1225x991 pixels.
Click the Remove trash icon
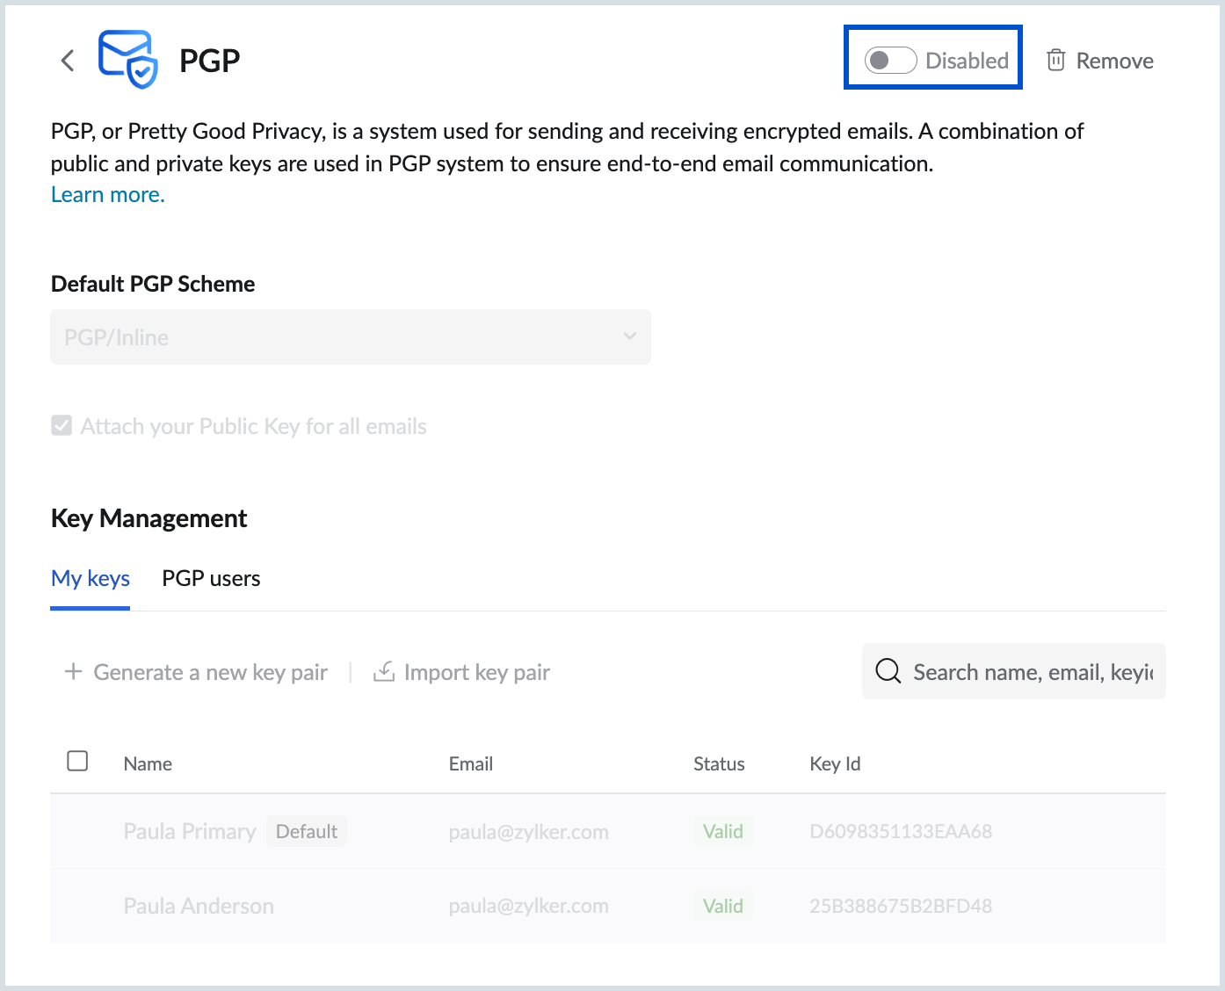tap(1055, 61)
